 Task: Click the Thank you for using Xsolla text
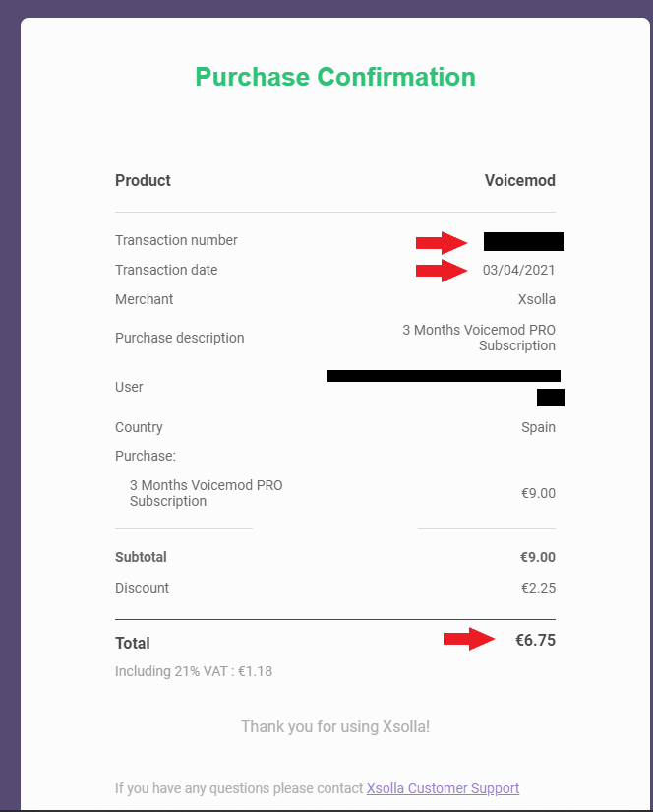tap(335, 726)
